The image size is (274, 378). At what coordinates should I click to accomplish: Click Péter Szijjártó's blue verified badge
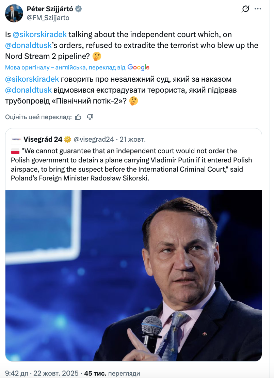pyautogui.click(x=79, y=9)
